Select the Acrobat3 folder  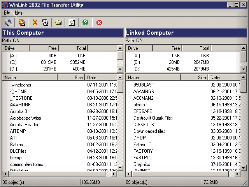18,111
